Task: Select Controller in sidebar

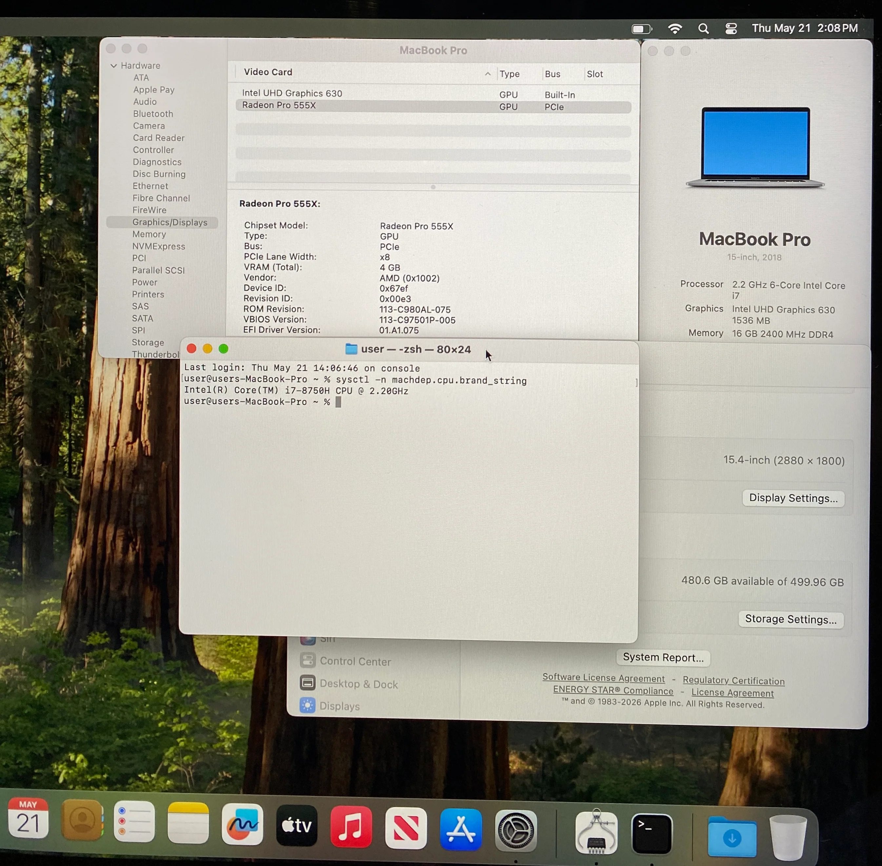Action: (153, 150)
